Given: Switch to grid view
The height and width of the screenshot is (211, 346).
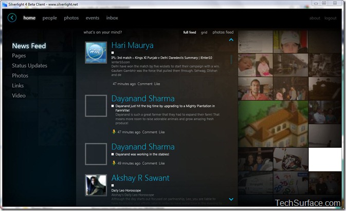Looking at the screenshot, I should tap(204, 32).
